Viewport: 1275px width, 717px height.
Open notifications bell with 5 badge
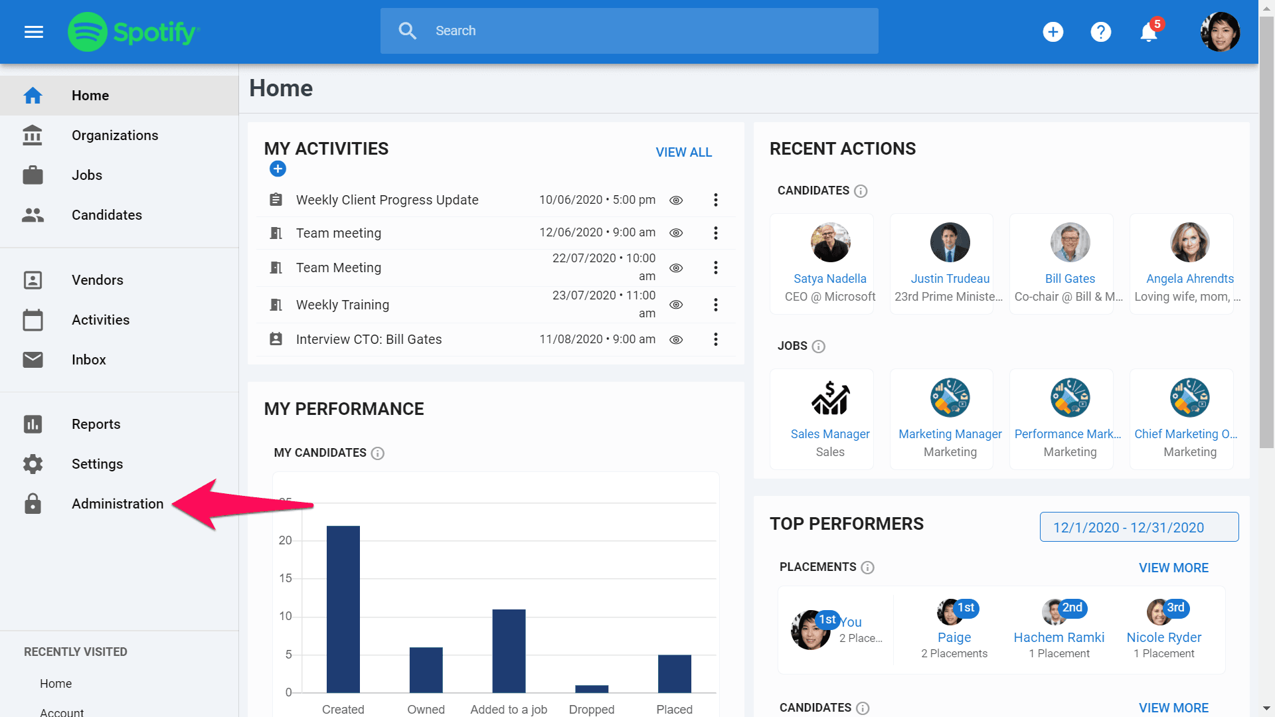pyautogui.click(x=1149, y=31)
